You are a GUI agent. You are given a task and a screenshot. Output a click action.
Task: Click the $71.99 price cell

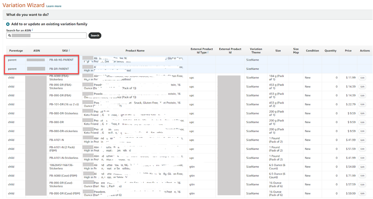[x=351, y=176]
